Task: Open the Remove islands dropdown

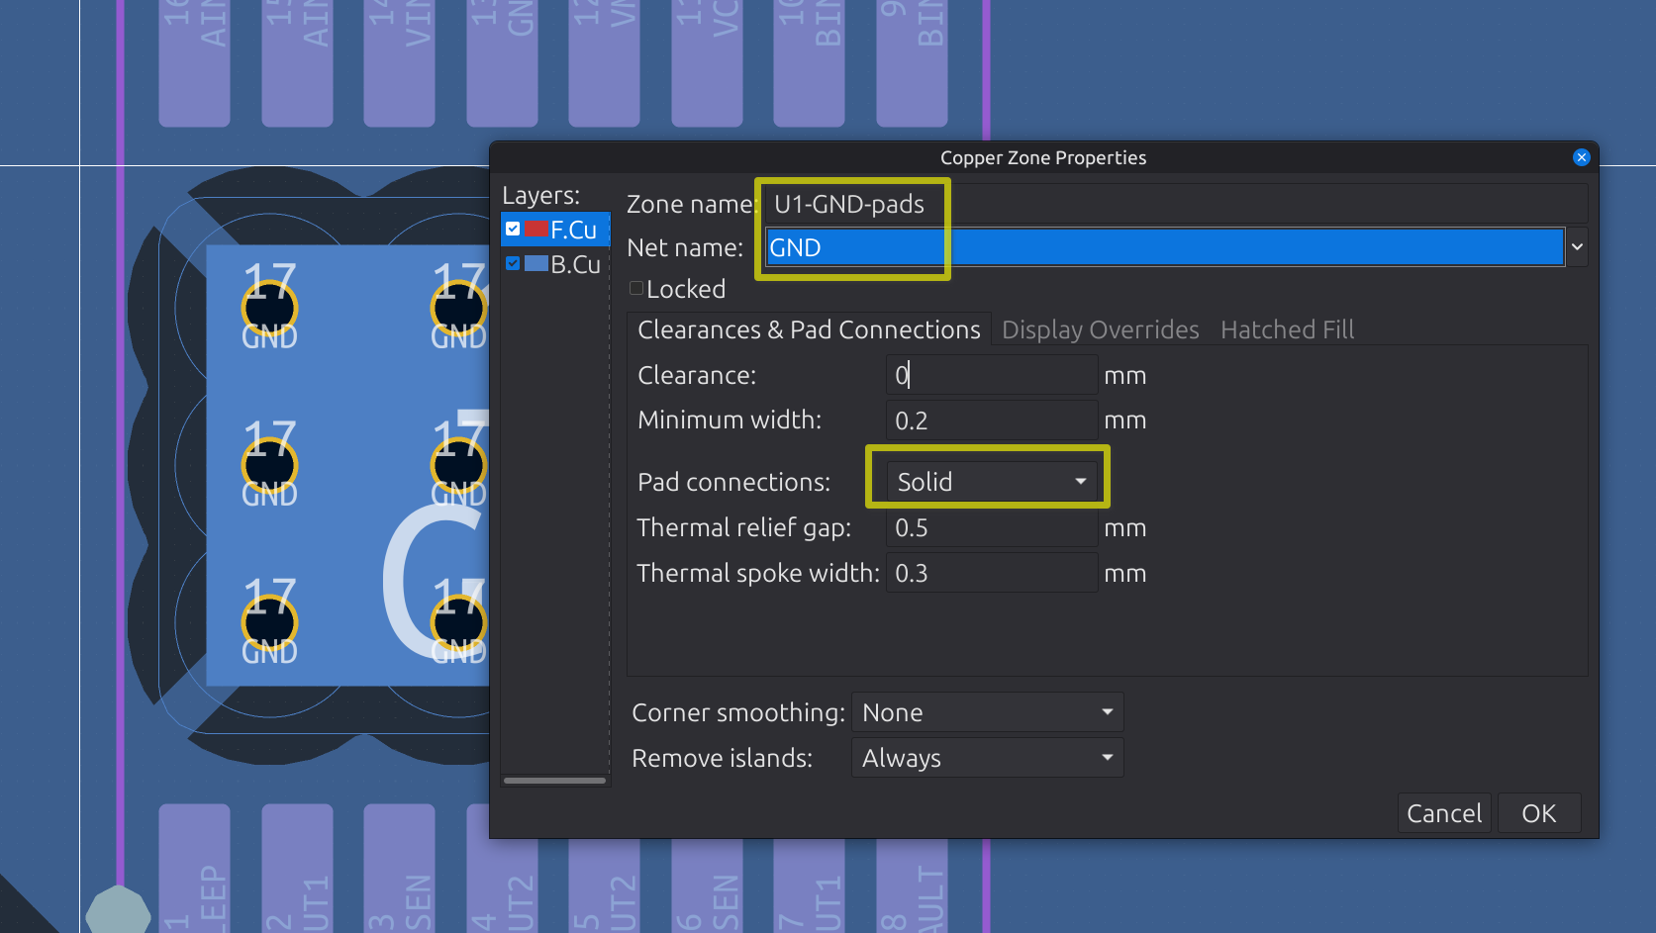Action: (x=987, y=758)
